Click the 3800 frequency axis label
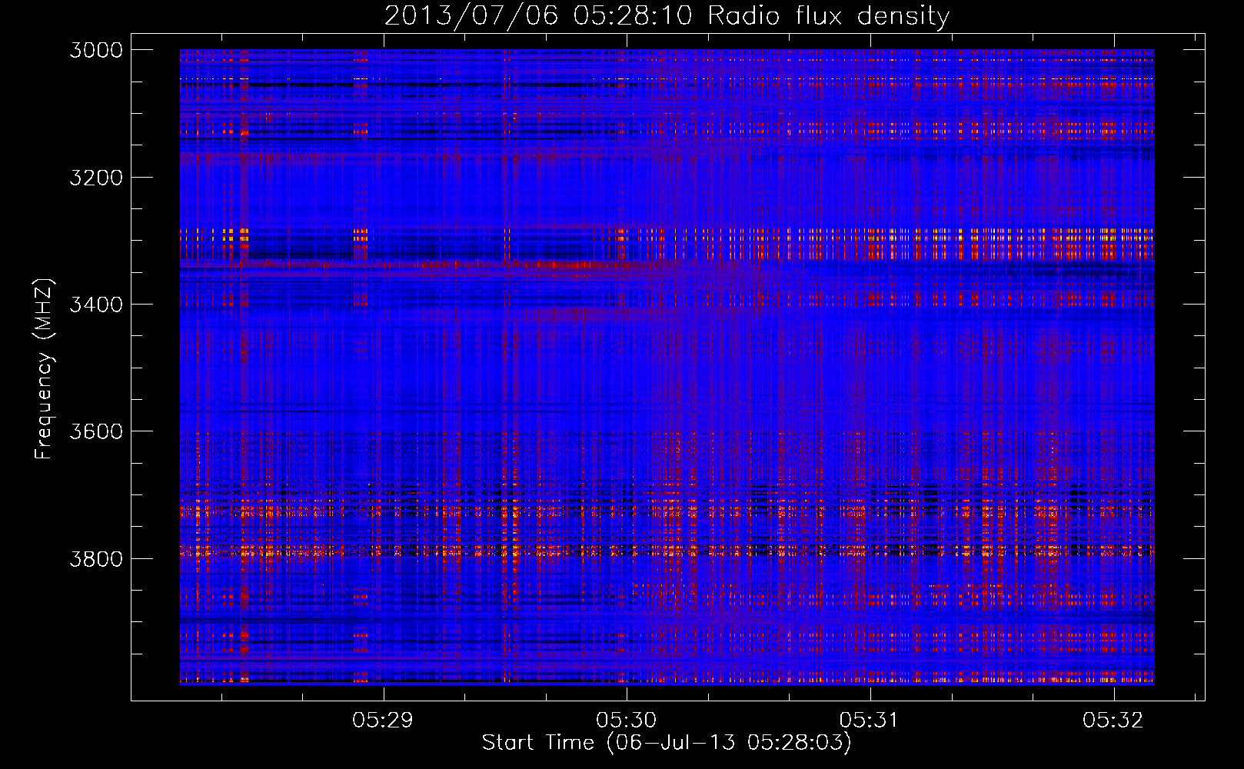The width and height of the screenshot is (1244, 769). coord(96,558)
